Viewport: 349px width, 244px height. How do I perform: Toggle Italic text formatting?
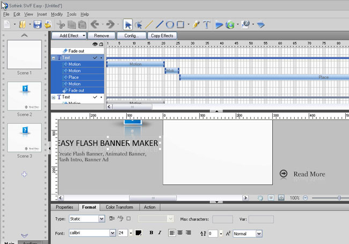coord(159,233)
